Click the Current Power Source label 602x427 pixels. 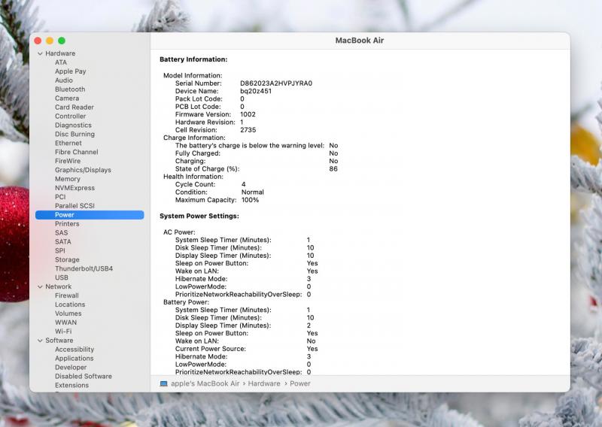click(211, 349)
